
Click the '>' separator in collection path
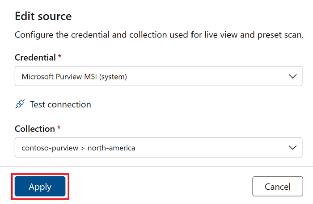pos(83,148)
